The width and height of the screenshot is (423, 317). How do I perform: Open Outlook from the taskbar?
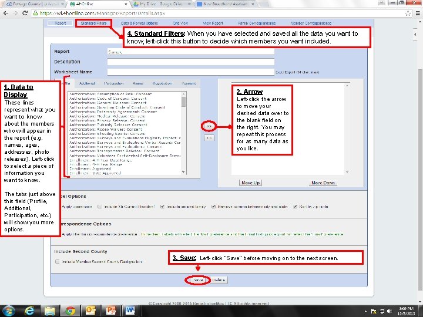(90, 311)
